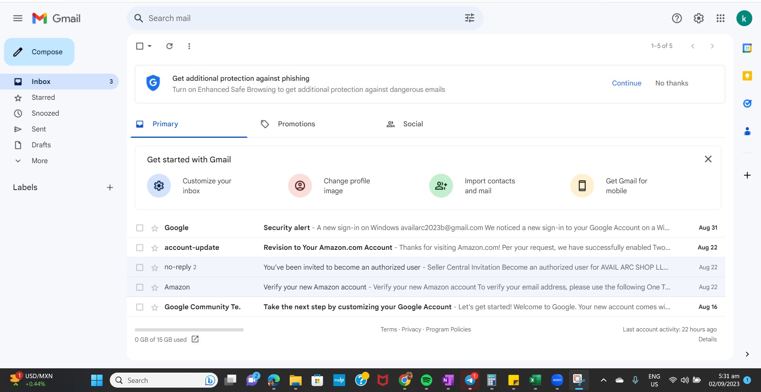Open the main menu hamburger icon
Viewport: 761px width, 392px height.
coord(18,18)
